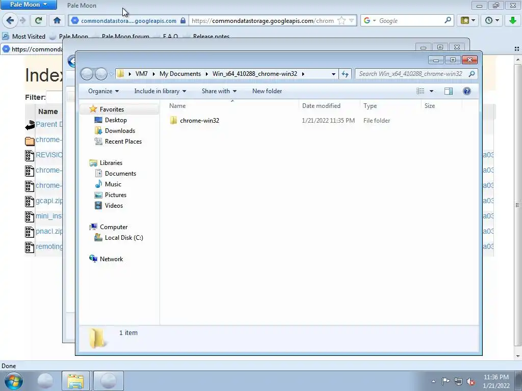Viewport: 522px width, 391px height.
Task: Refresh the Explorer folder view
Action: [345, 74]
